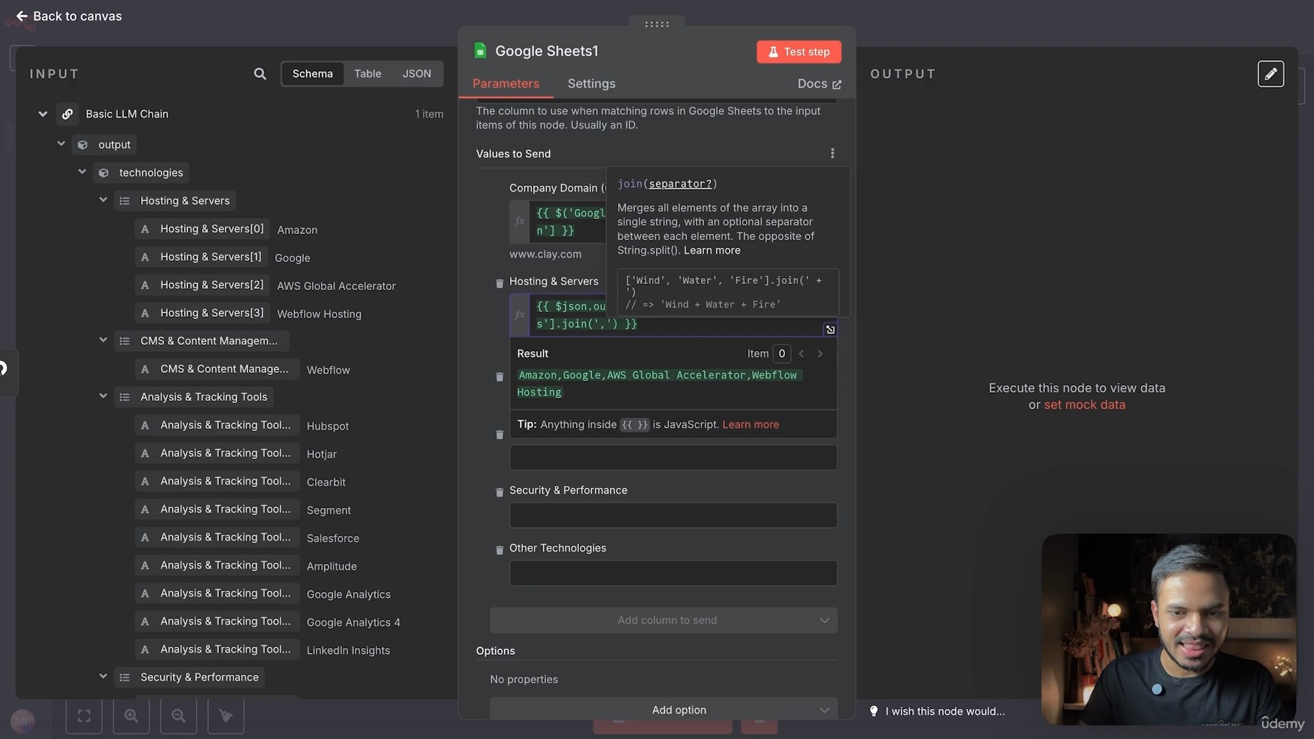The width and height of the screenshot is (1314, 739).
Task: Collapse the Basic LLM Chain node
Action: tap(42, 114)
